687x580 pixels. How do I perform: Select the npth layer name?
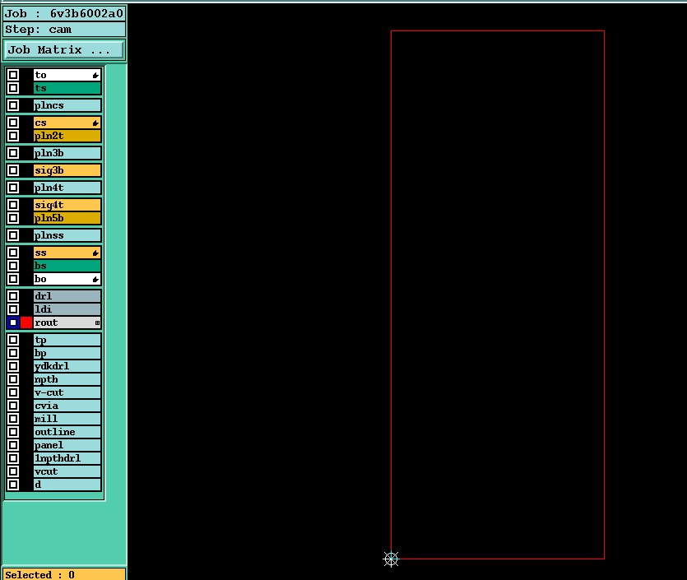click(x=67, y=379)
